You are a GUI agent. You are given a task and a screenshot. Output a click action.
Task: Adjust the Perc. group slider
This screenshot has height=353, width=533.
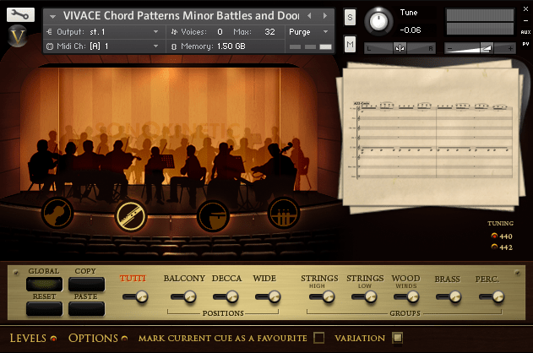coord(492,296)
